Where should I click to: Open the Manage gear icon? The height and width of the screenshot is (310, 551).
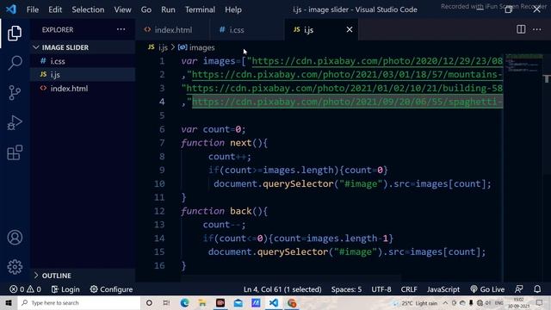pyautogui.click(x=15, y=267)
